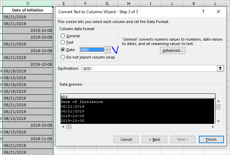Select column H header
This screenshot has height=155, width=230.
(129, 3)
